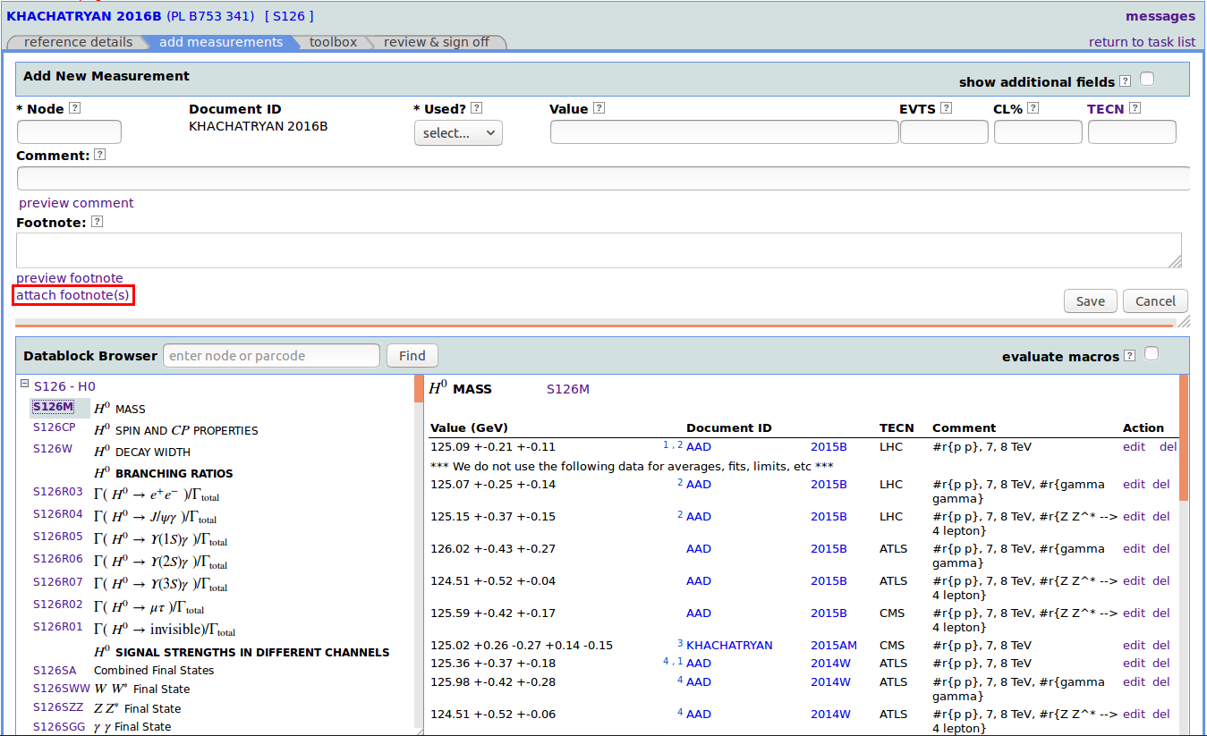The image size is (1207, 736).
Task: Delete the 125.09 AAD 2015B row
Action: coord(1169,446)
